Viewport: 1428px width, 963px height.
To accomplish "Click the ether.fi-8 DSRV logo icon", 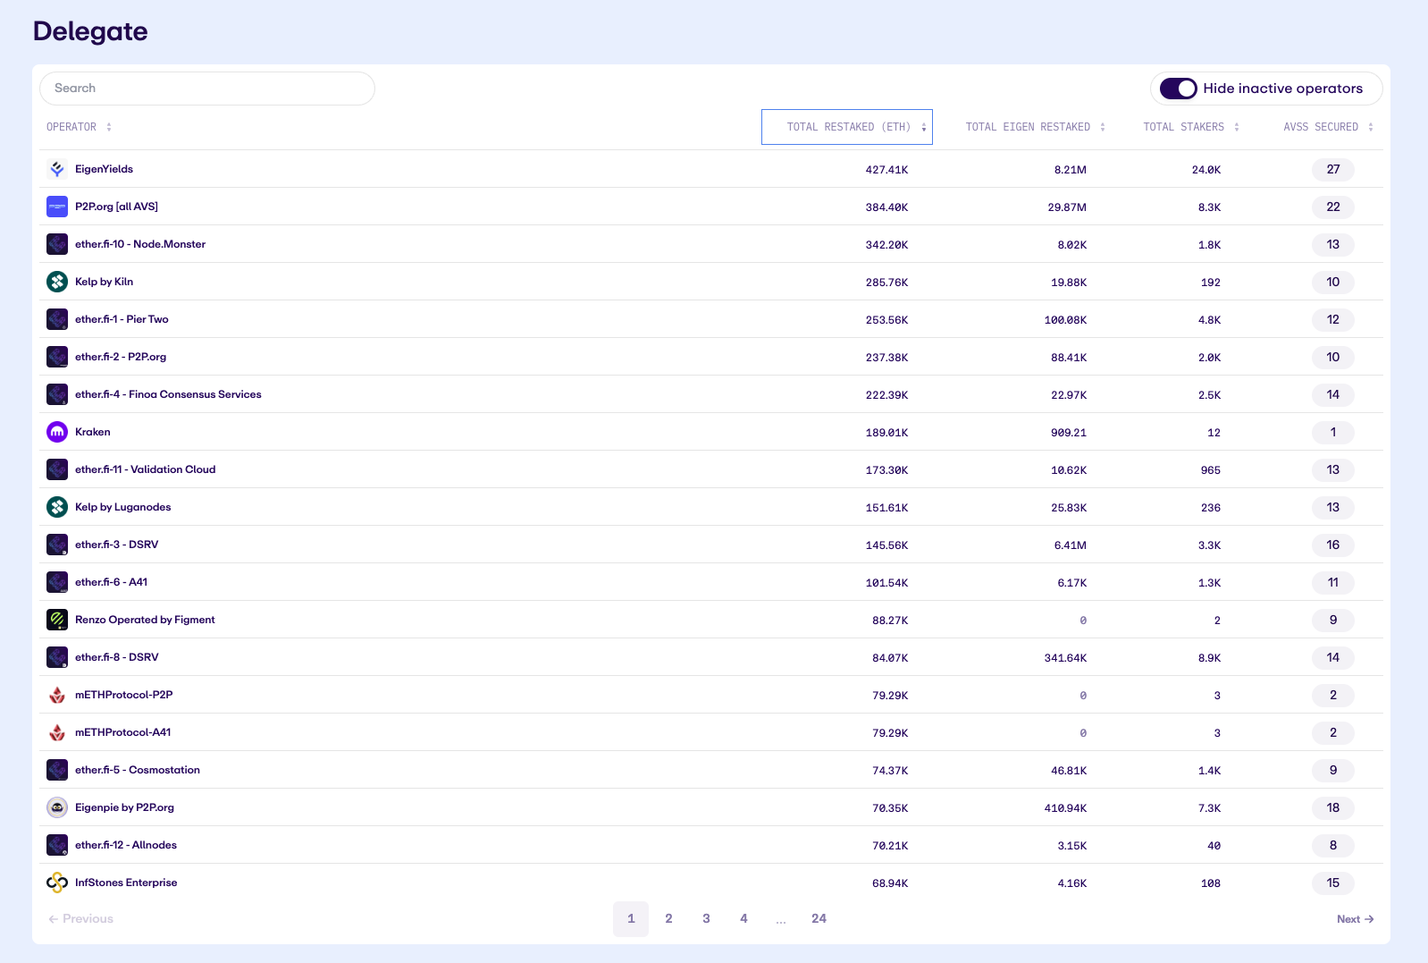I will pyautogui.click(x=57, y=657).
